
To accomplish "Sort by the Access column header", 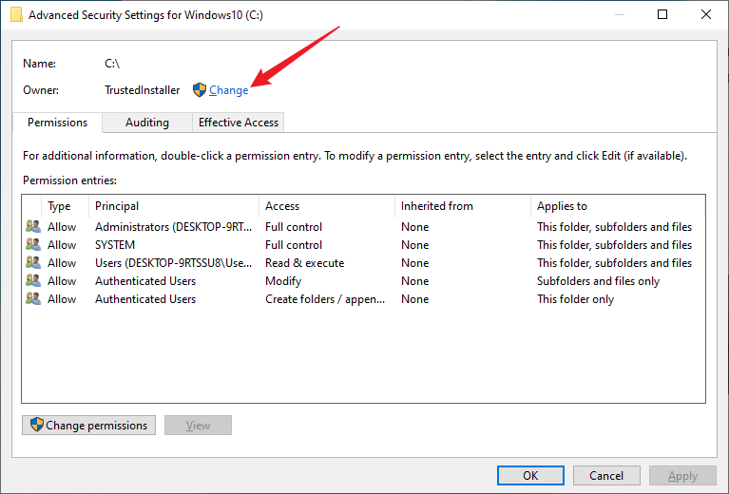I will click(327, 206).
